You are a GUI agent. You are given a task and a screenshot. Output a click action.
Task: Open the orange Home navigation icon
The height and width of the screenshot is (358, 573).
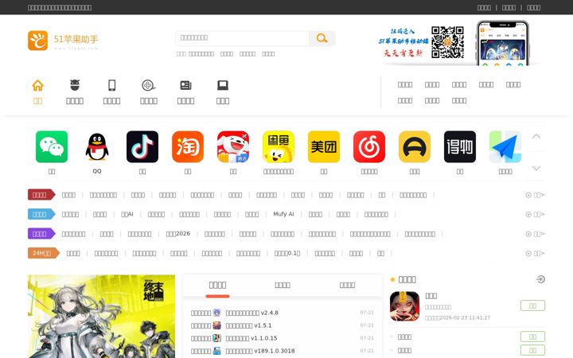(37, 85)
